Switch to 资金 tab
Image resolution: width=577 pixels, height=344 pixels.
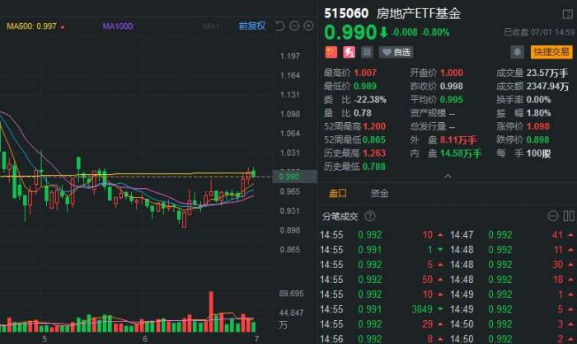click(x=379, y=193)
